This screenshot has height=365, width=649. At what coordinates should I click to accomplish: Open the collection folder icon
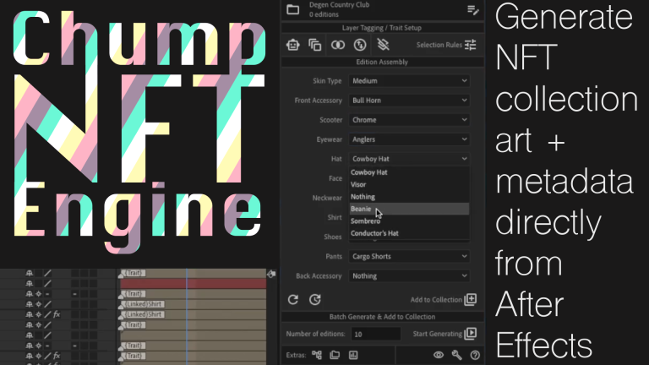point(292,9)
